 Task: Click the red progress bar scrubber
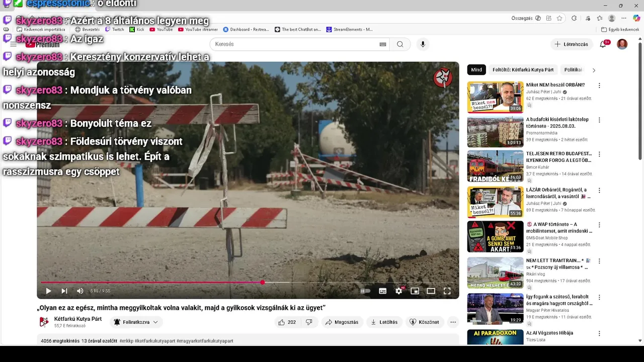point(262,283)
